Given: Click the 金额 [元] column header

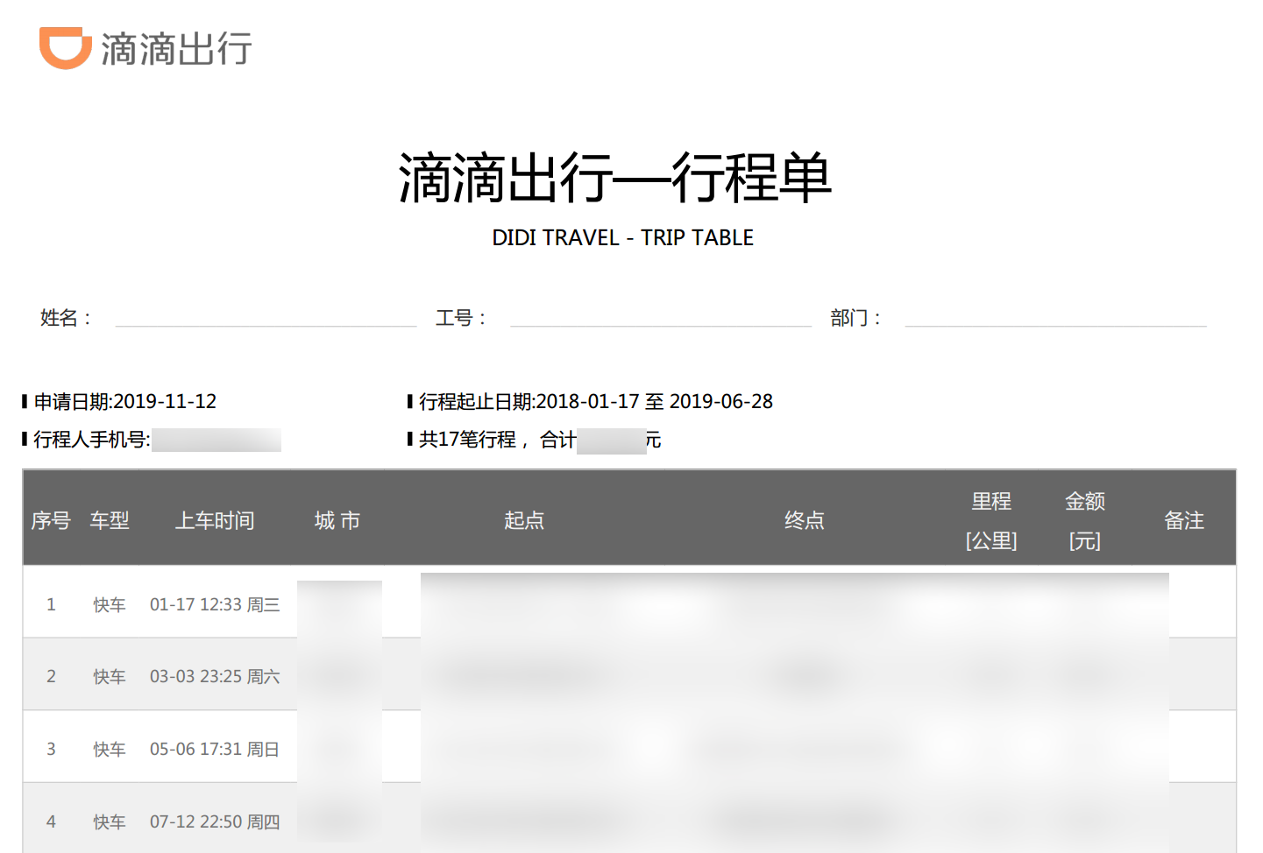Looking at the screenshot, I should pyautogui.click(x=1085, y=521).
